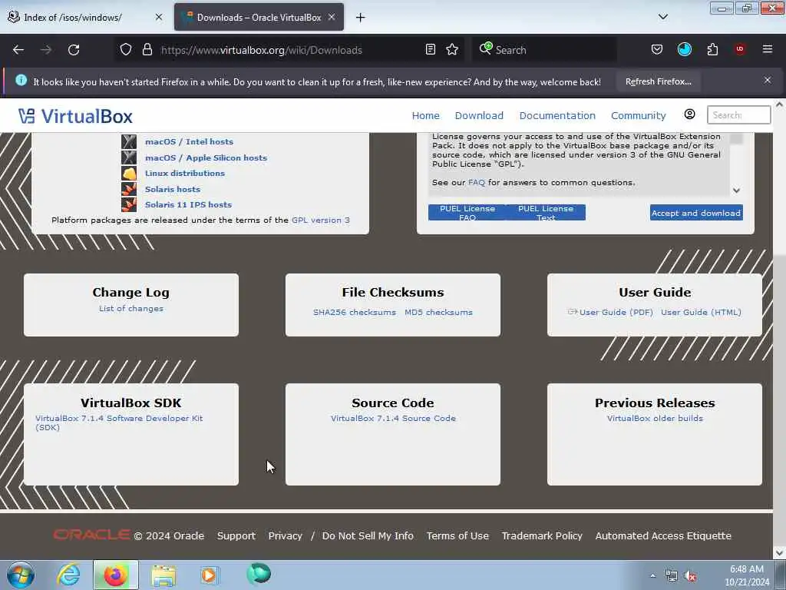This screenshot has width=786, height=590.
Task: Open the uBlock Origin toolbar icon
Action: coord(740,50)
